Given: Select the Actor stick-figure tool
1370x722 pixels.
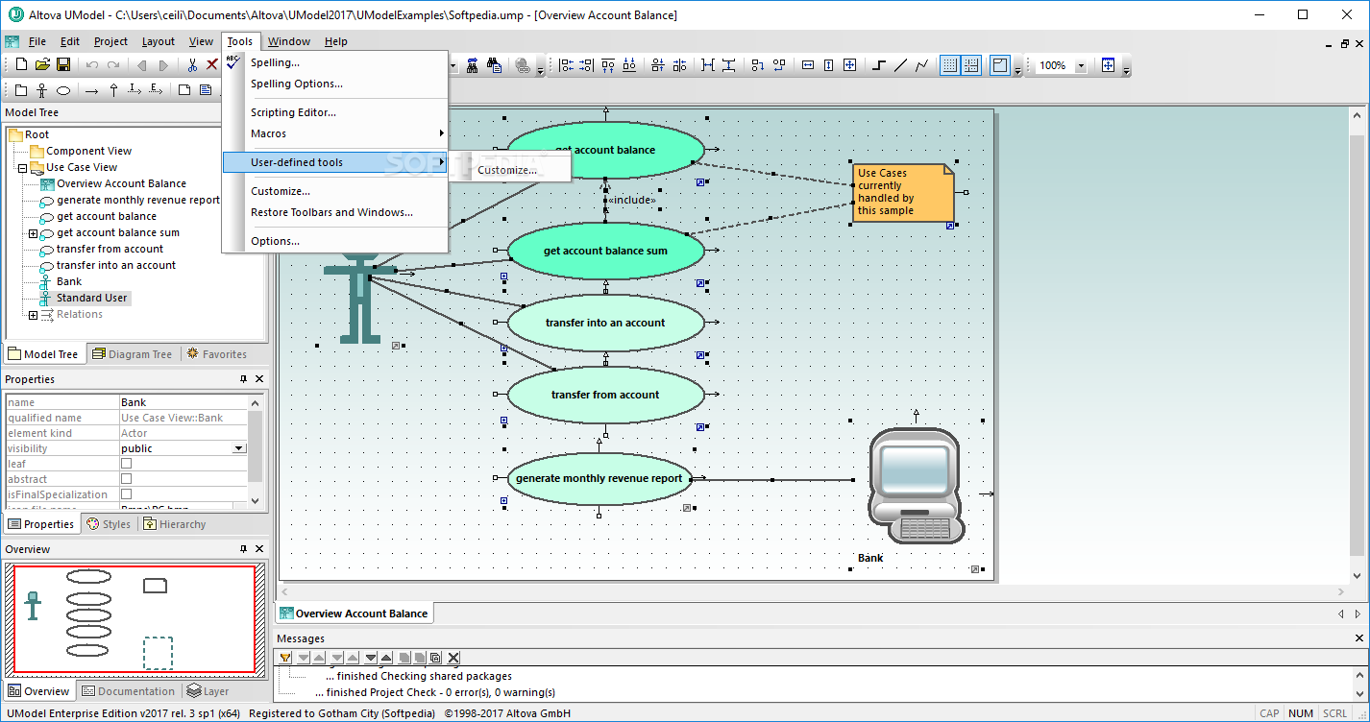Looking at the screenshot, I should click(41, 90).
